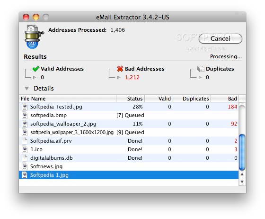Select the softpedia_wallpaper_2.jpg file name

click(63, 124)
